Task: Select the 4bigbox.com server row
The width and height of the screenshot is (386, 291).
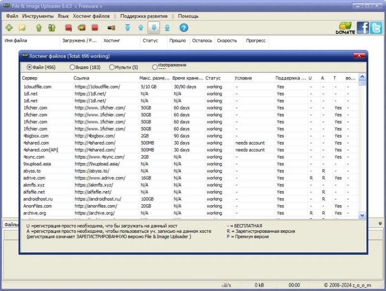Action: pyautogui.click(x=190, y=136)
